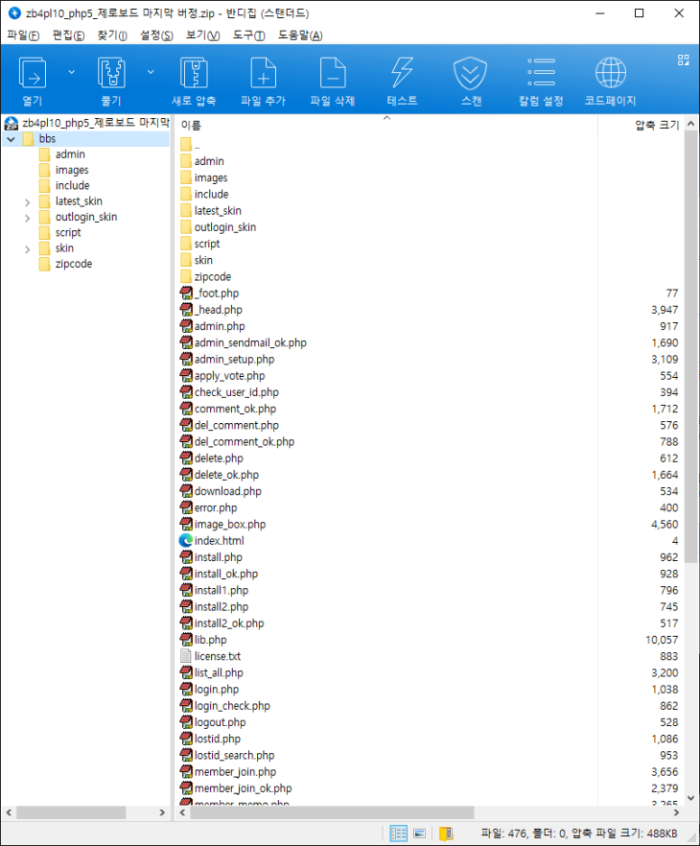Click the file list vertical scrollbar thumb
Screen dimensions: 700x846
coord(690,346)
